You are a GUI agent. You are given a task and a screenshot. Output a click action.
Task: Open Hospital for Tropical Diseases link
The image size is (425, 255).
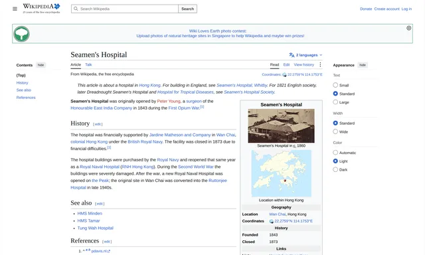[x=185, y=92]
